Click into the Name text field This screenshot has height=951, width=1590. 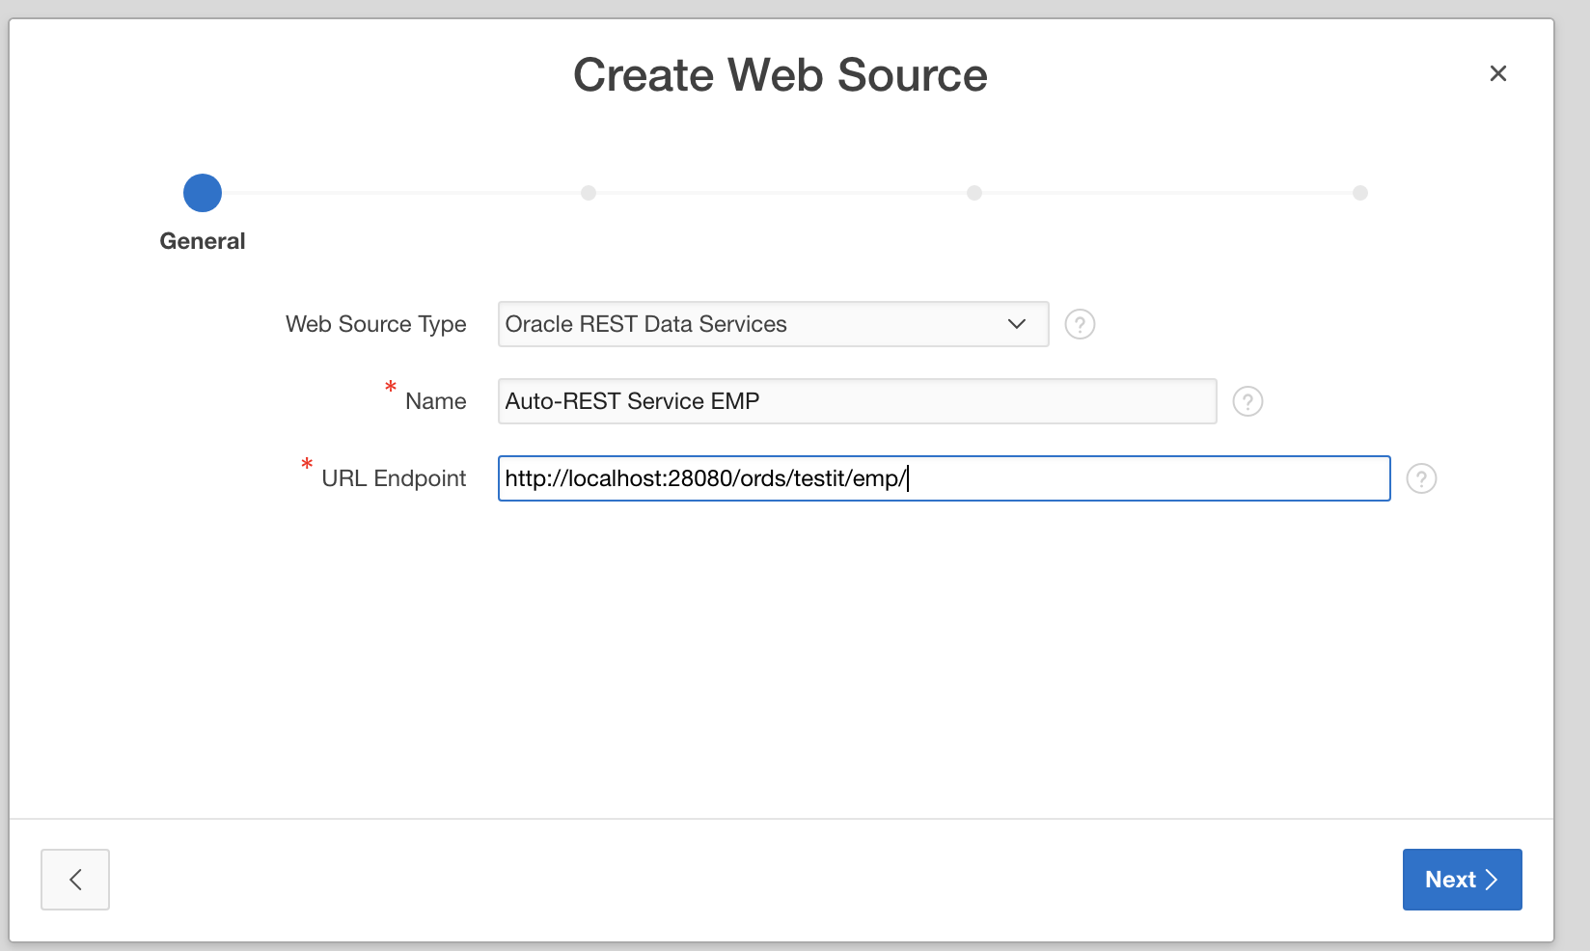(857, 401)
